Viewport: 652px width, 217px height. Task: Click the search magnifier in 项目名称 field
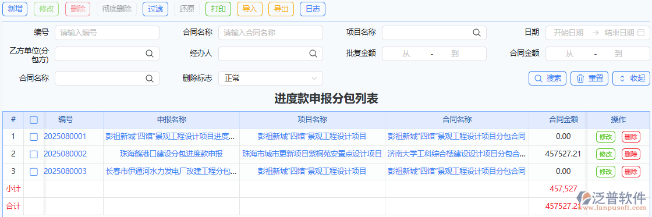point(476,33)
